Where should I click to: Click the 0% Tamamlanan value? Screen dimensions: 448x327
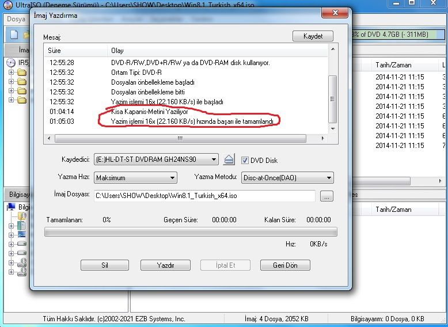[x=107, y=219]
